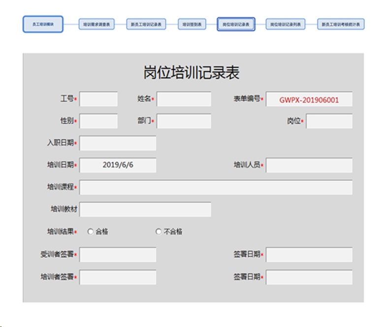Screen dimensions: 386x327
Task: Click the 受训者签署 signature field
Action: click(x=118, y=255)
